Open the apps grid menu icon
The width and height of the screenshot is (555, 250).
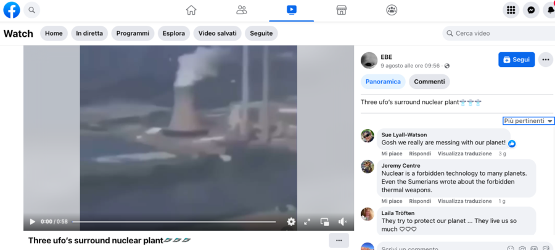(x=511, y=10)
